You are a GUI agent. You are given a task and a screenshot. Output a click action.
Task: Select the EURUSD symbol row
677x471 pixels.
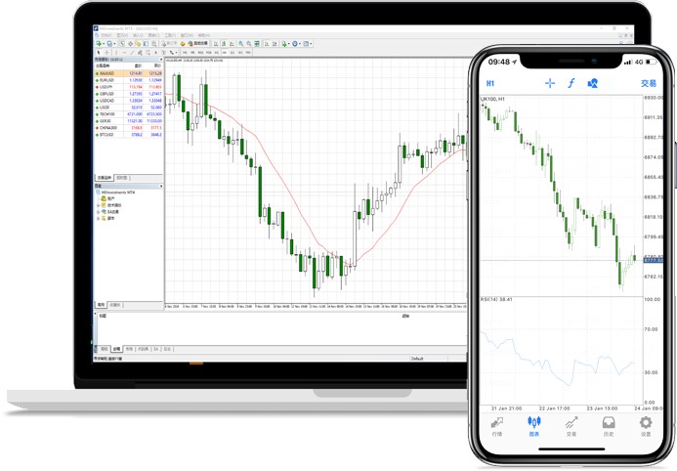pyautogui.click(x=129, y=80)
